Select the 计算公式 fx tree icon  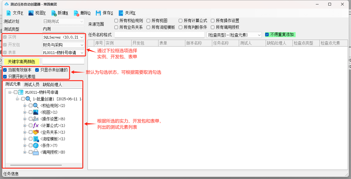(36, 126)
